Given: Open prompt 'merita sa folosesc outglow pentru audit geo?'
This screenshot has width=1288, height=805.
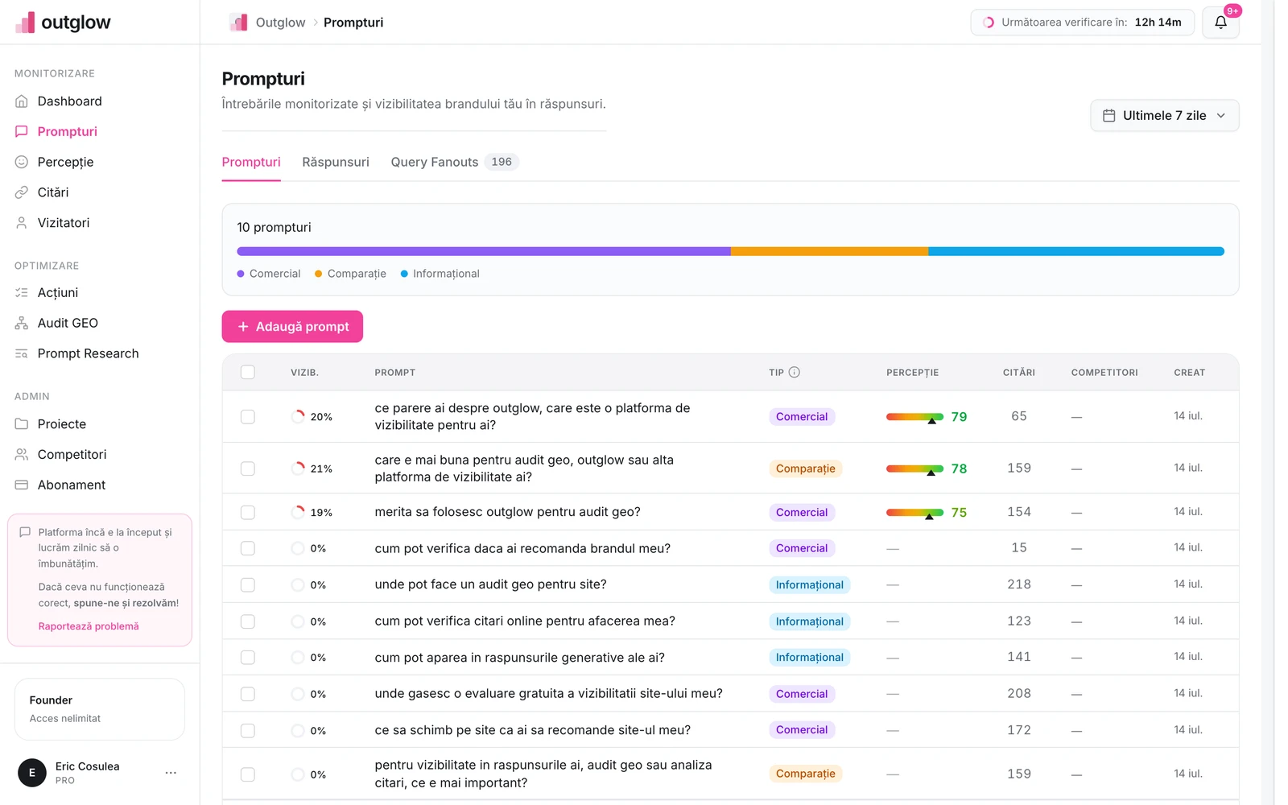Looking at the screenshot, I should click(x=507, y=512).
